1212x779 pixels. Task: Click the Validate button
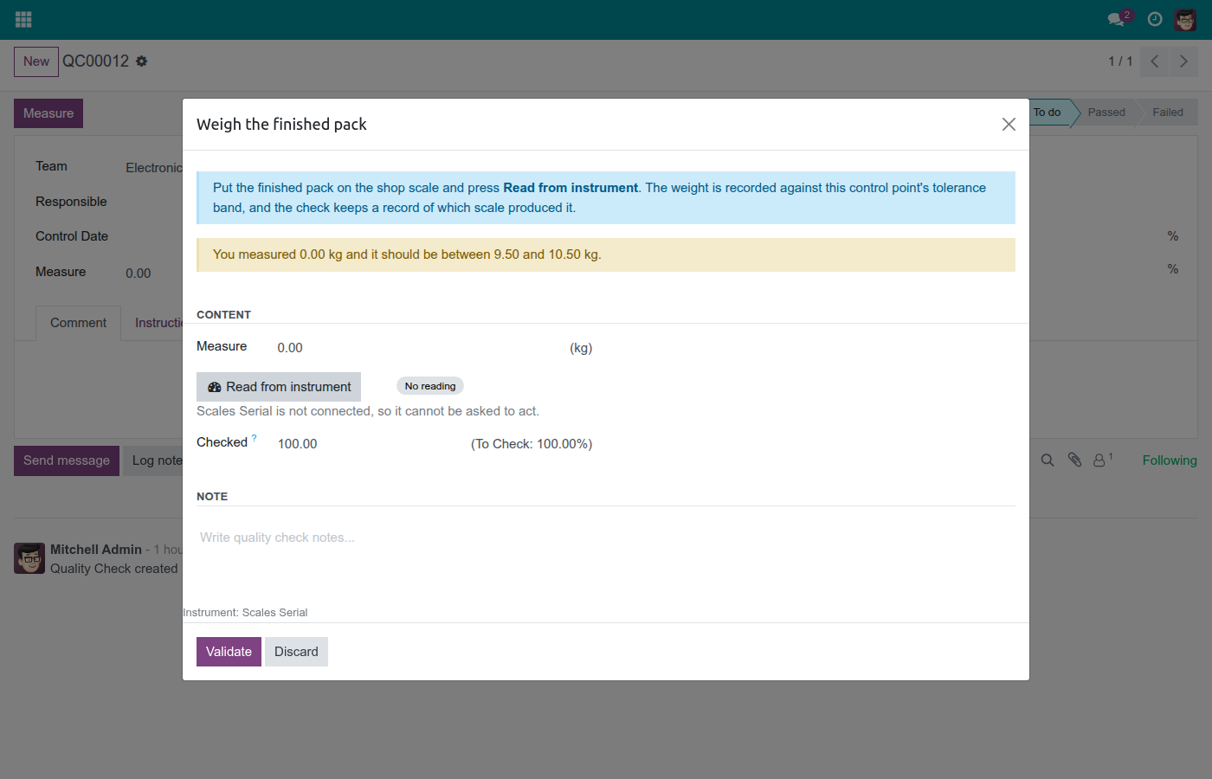click(229, 652)
